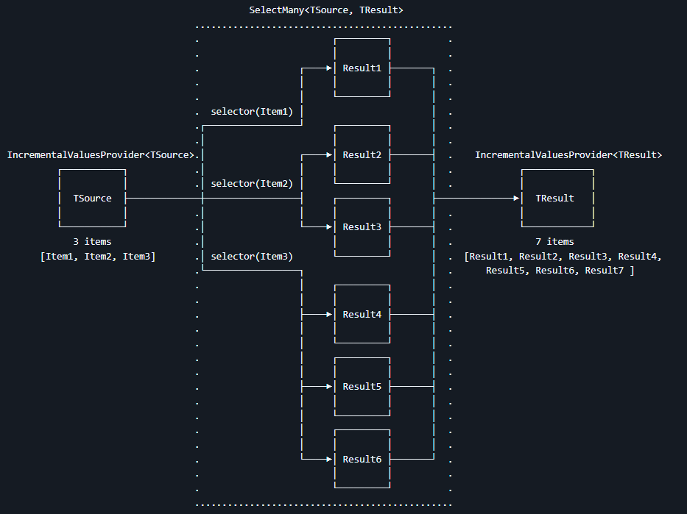Toggle the selector(Item2) branch
Viewport: 687px width, 514px height.
[251, 183]
